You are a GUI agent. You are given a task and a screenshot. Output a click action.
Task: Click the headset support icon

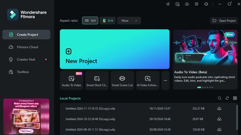pyautogui.click(x=206, y=4)
